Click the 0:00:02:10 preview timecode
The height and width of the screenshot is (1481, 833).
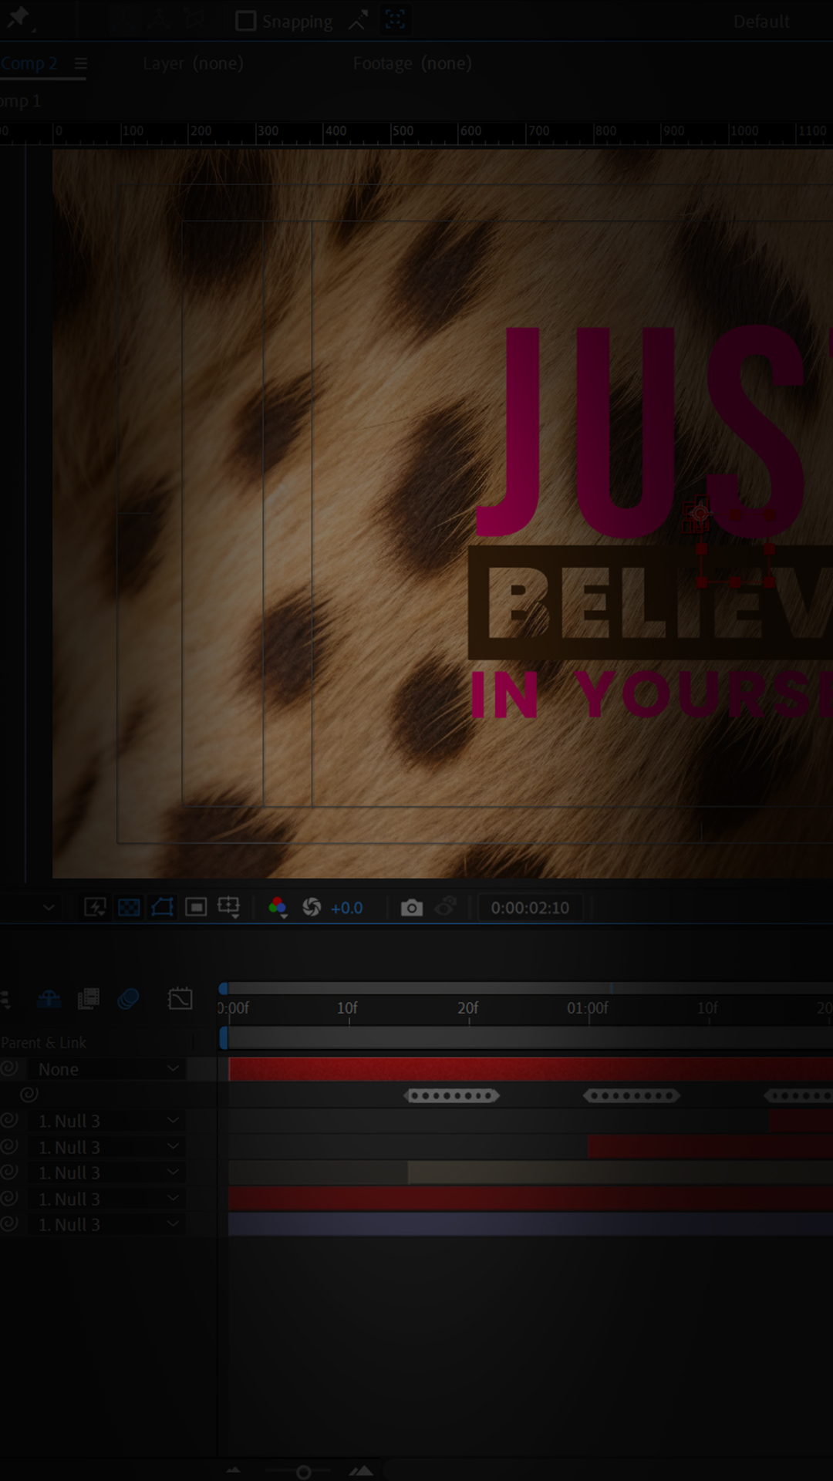point(530,908)
